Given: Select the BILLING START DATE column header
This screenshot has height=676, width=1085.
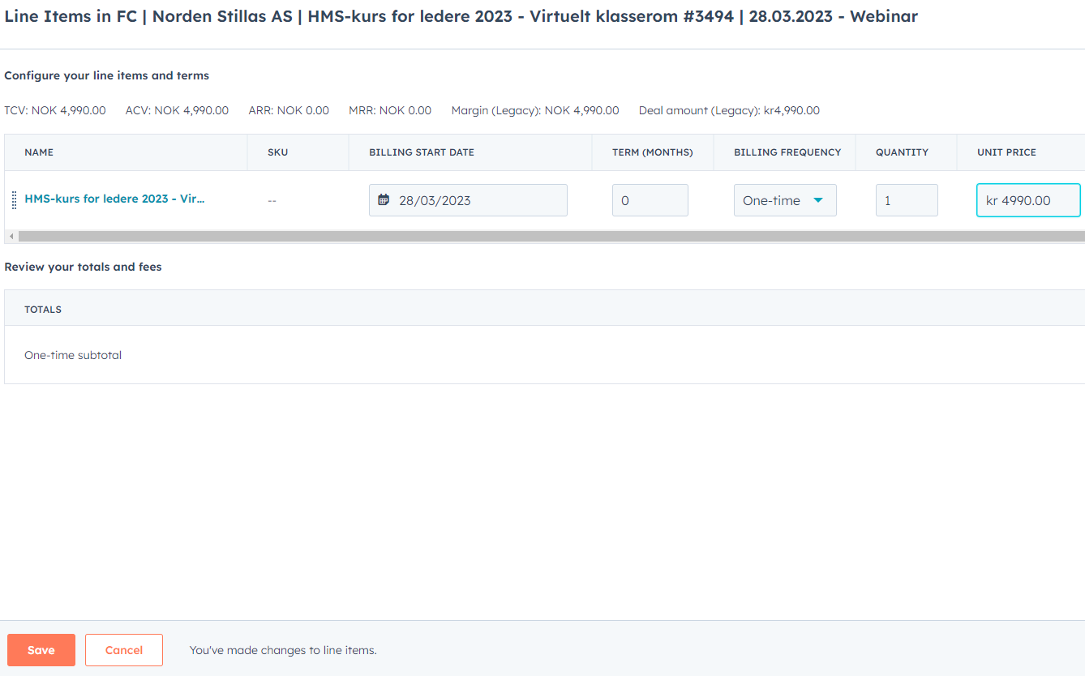Looking at the screenshot, I should pos(422,152).
